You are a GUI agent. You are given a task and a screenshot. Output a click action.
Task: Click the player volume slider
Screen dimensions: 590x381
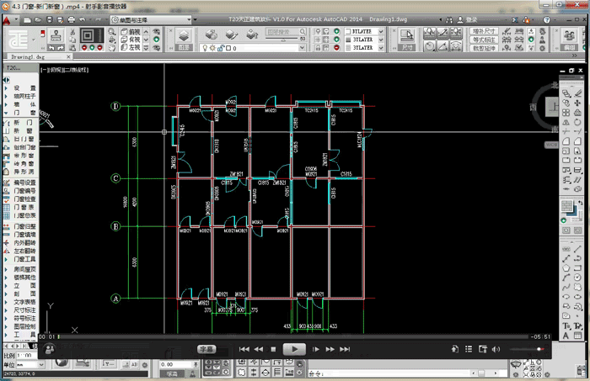[527, 349]
